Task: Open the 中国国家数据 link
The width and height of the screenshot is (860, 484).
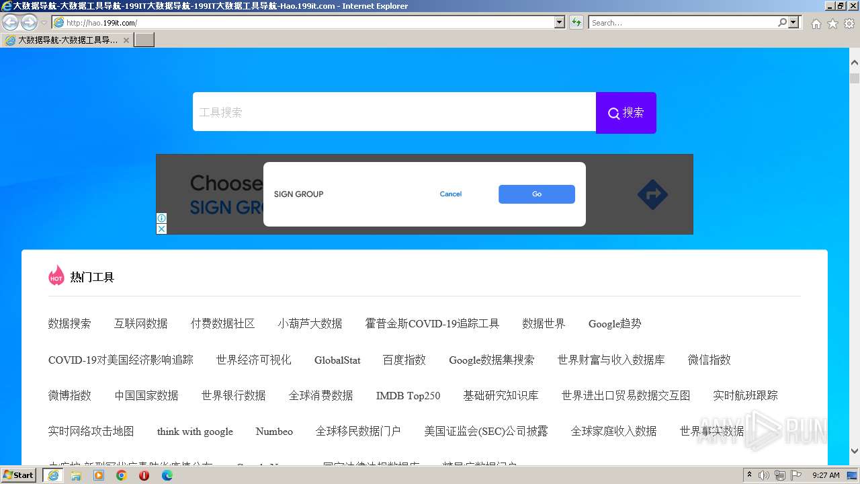Action: pyautogui.click(x=146, y=395)
